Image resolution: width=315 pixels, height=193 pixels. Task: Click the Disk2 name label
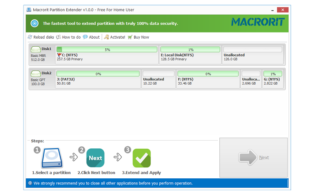pos(46,73)
